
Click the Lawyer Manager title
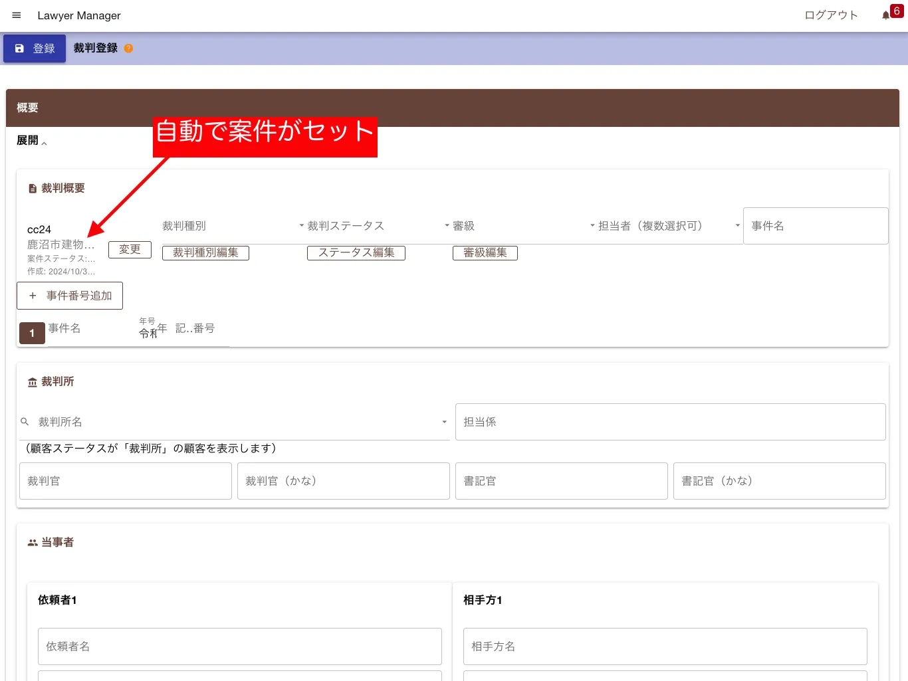pyautogui.click(x=79, y=15)
